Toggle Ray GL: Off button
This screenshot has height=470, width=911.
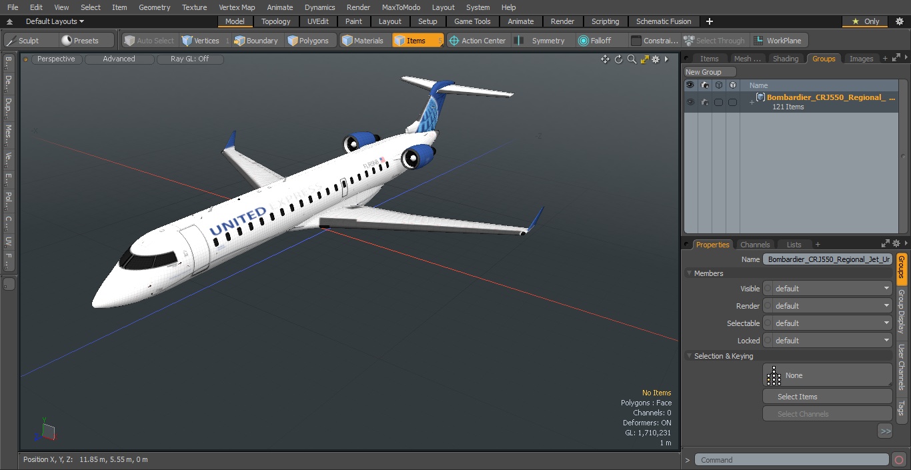(190, 59)
